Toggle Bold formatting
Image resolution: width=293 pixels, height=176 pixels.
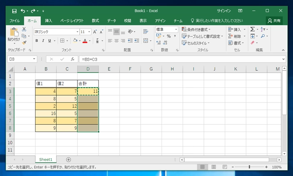[x=37, y=40]
